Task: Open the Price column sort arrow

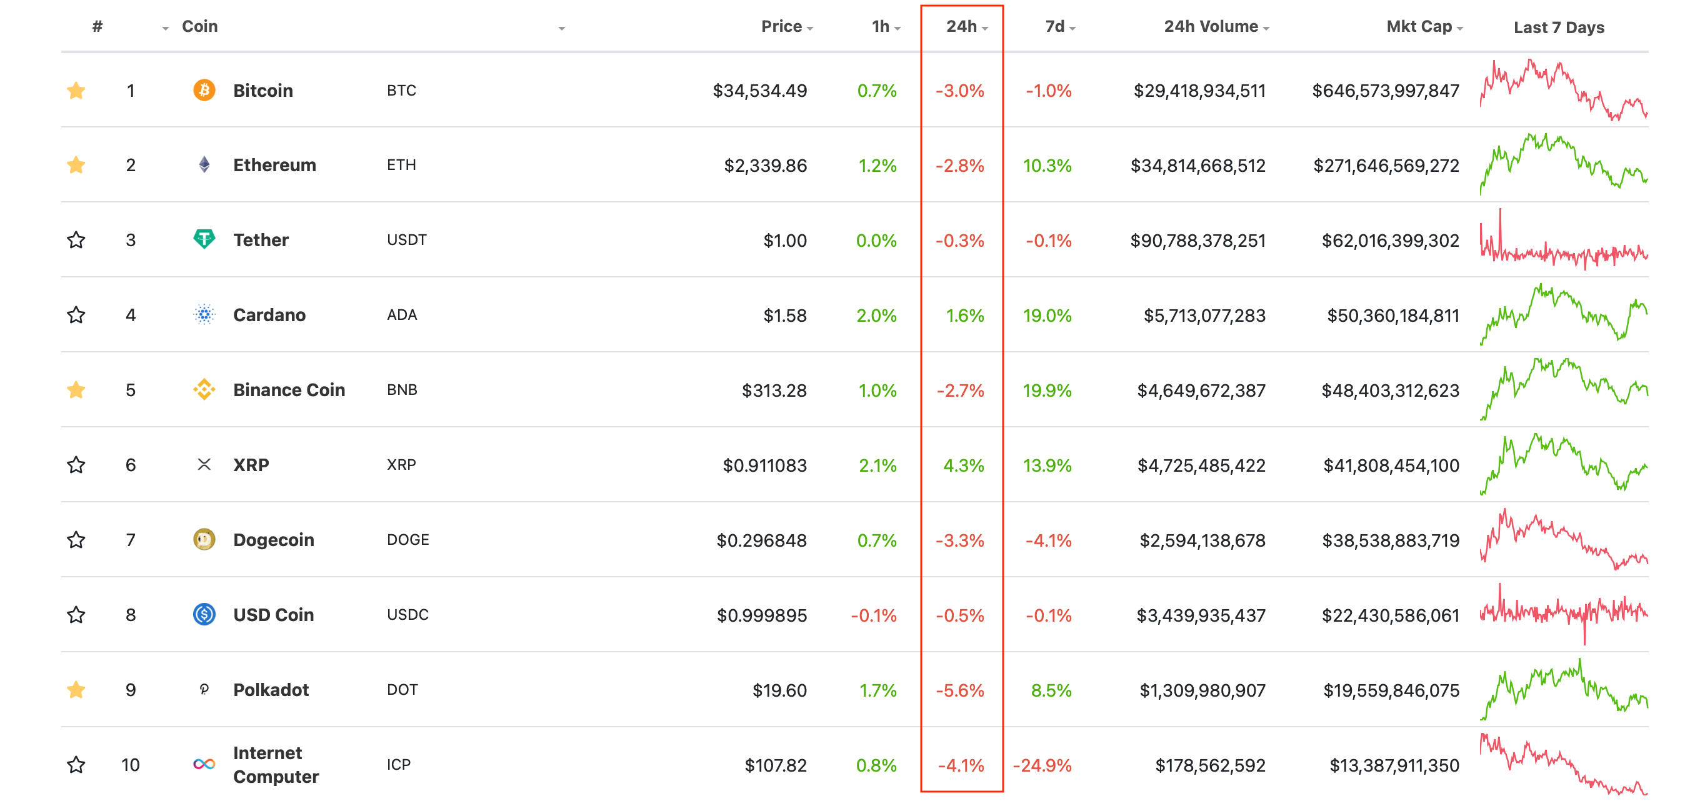Action: tap(810, 28)
